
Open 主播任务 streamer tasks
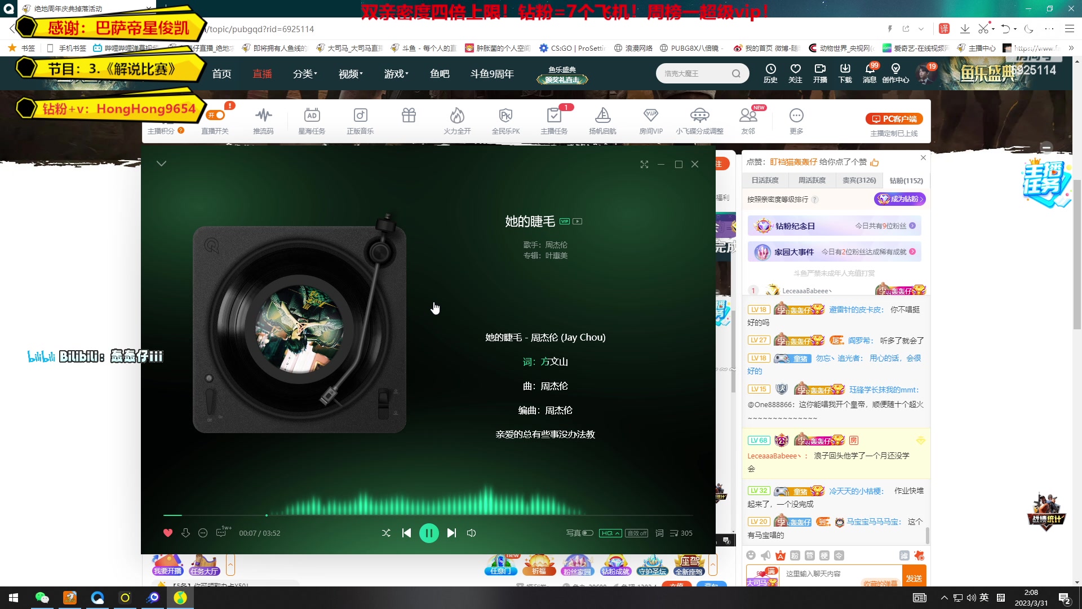[554, 121]
